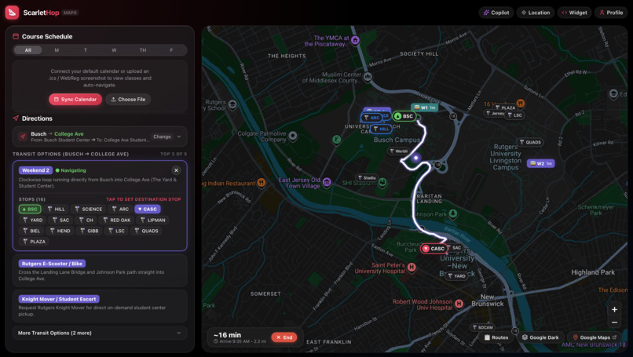The width and height of the screenshot is (633, 357).
Task: Choose the Rutgers E-Scooter / Bike option
Action: (100, 270)
